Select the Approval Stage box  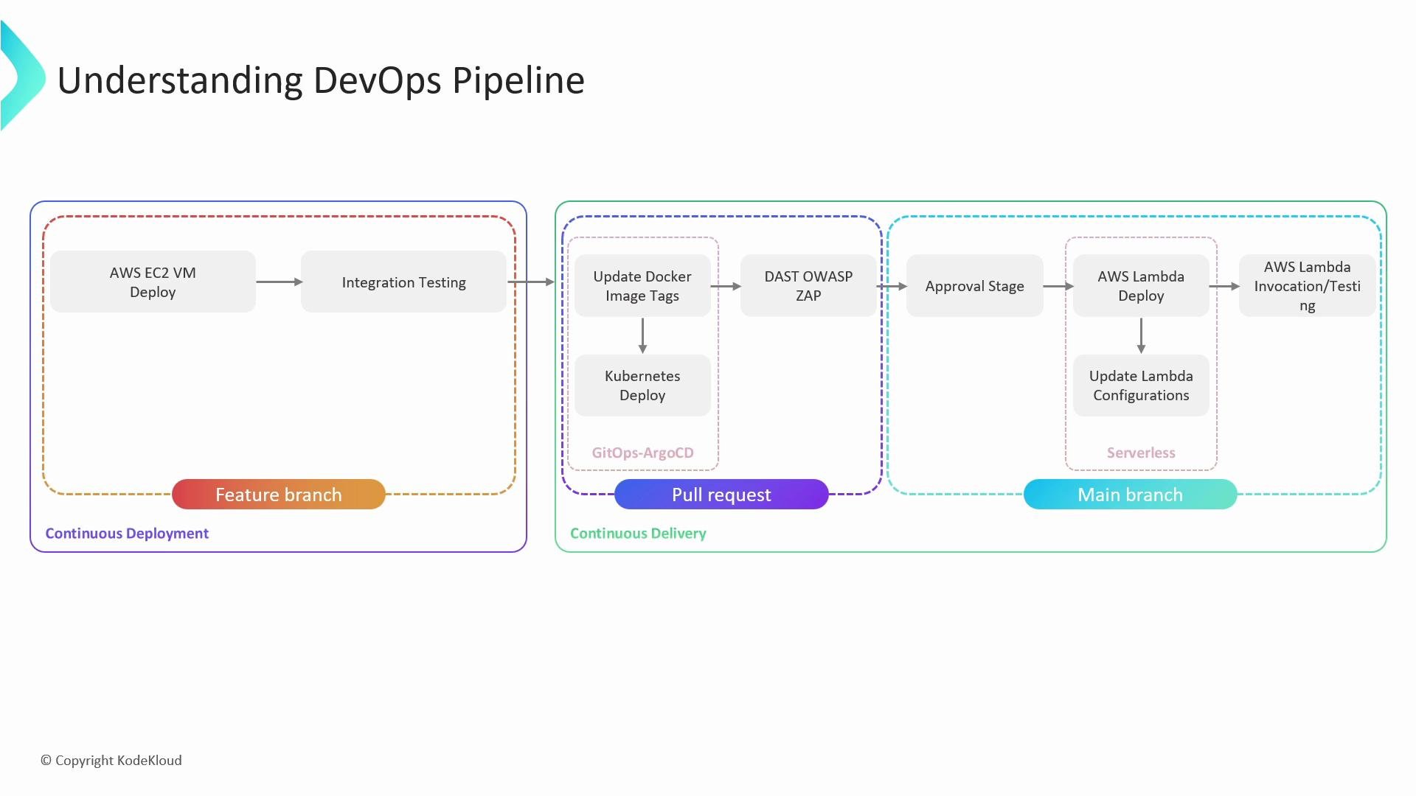coord(975,286)
